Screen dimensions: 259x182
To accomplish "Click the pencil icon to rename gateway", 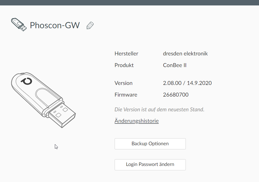I will [90, 25].
